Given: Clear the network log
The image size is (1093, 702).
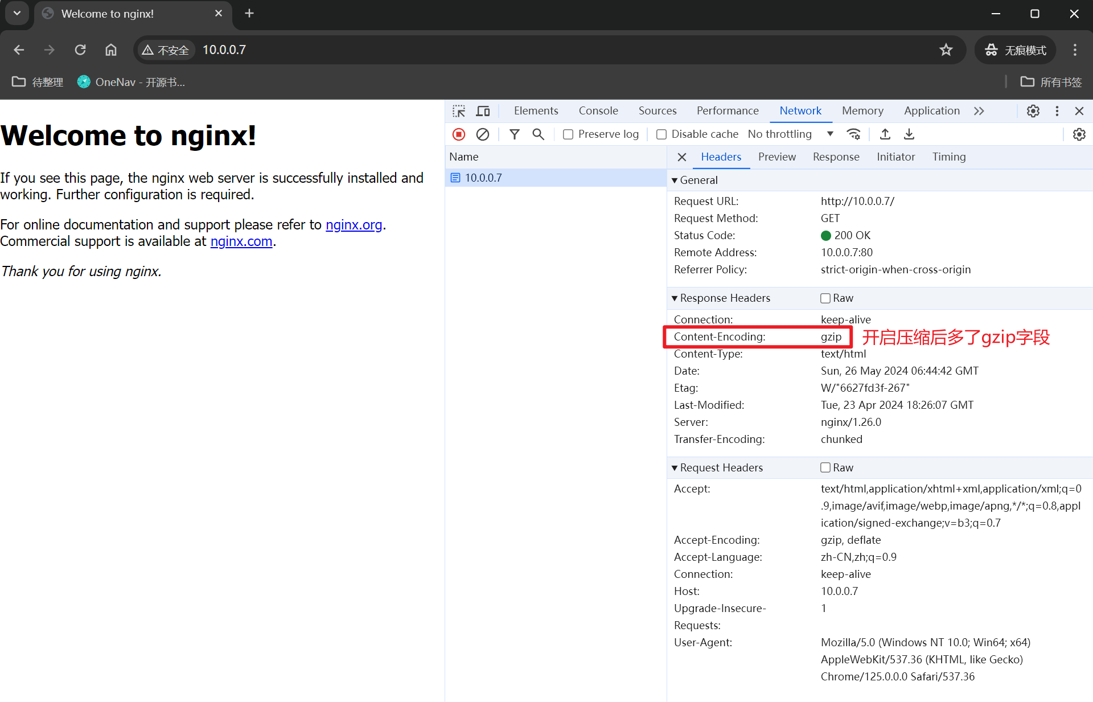Looking at the screenshot, I should 483,134.
